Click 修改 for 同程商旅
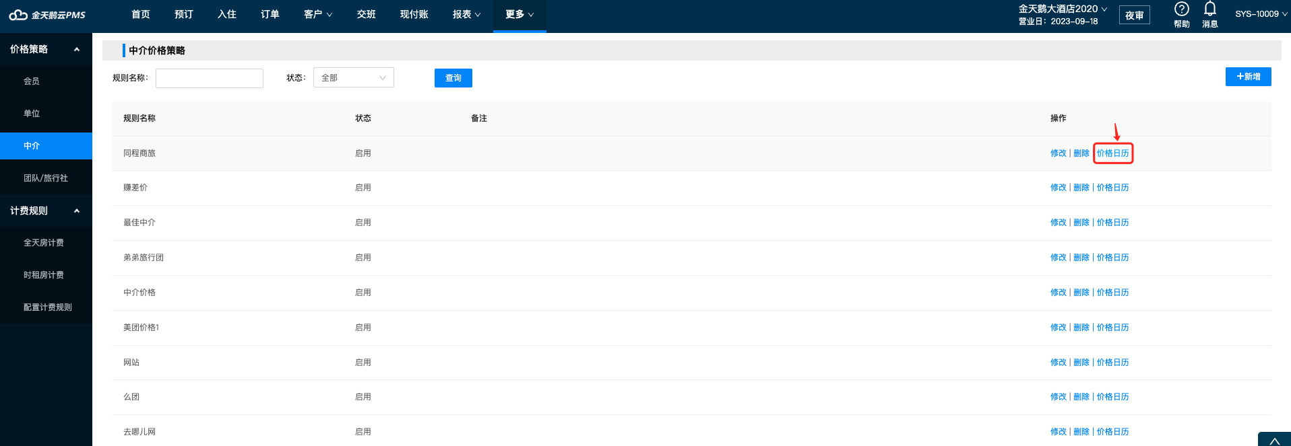This screenshot has width=1291, height=446. point(1059,153)
